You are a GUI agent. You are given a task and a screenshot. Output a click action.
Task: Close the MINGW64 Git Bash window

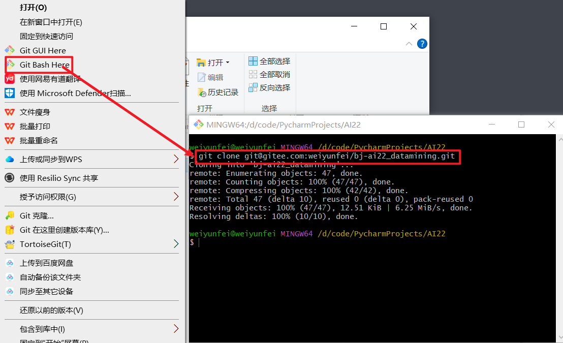[x=551, y=124]
